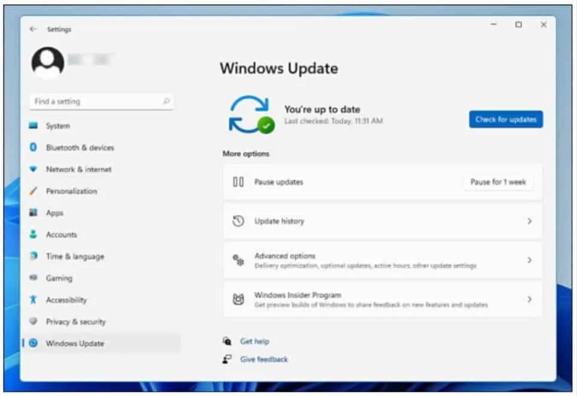The height and width of the screenshot is (396, 577).
Task: Expand Windows Insider Program chevron
Action: [529, 300]
